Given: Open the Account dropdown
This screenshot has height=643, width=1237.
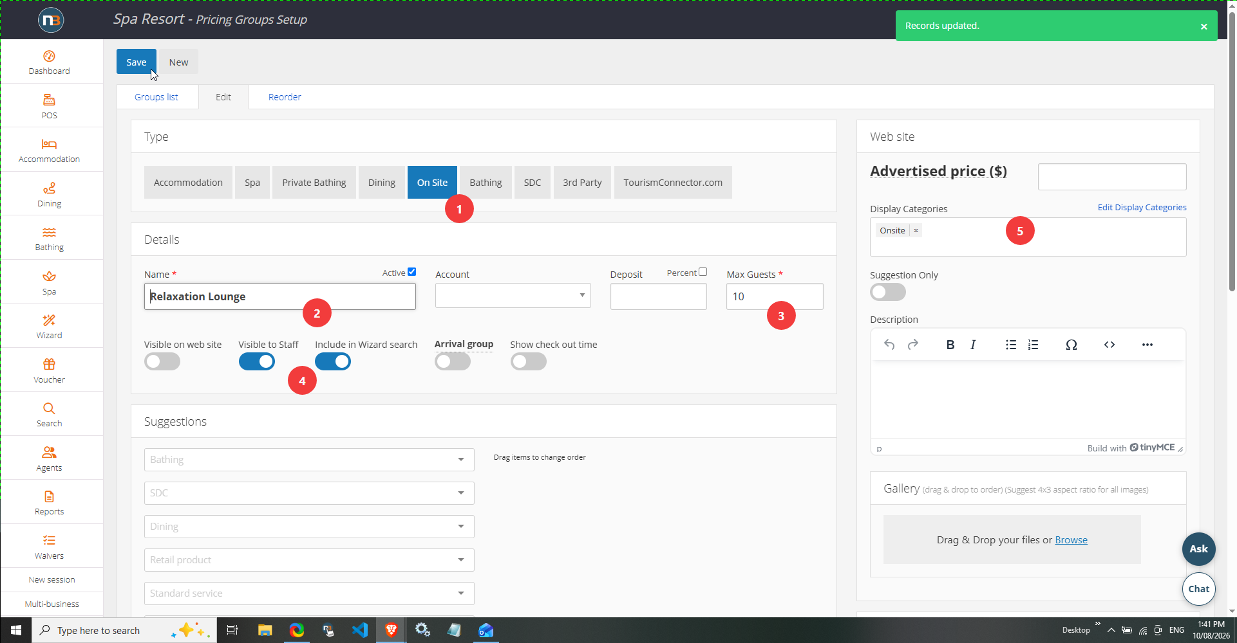Looking at the screenshot, I should pyautogui.click(x=513, y=296).
